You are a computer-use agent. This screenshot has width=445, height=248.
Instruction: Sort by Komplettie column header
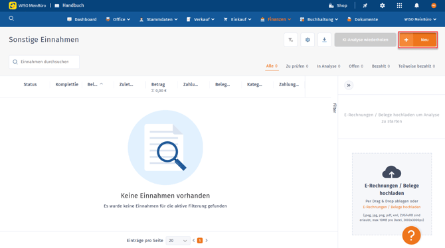coord(66,84)
